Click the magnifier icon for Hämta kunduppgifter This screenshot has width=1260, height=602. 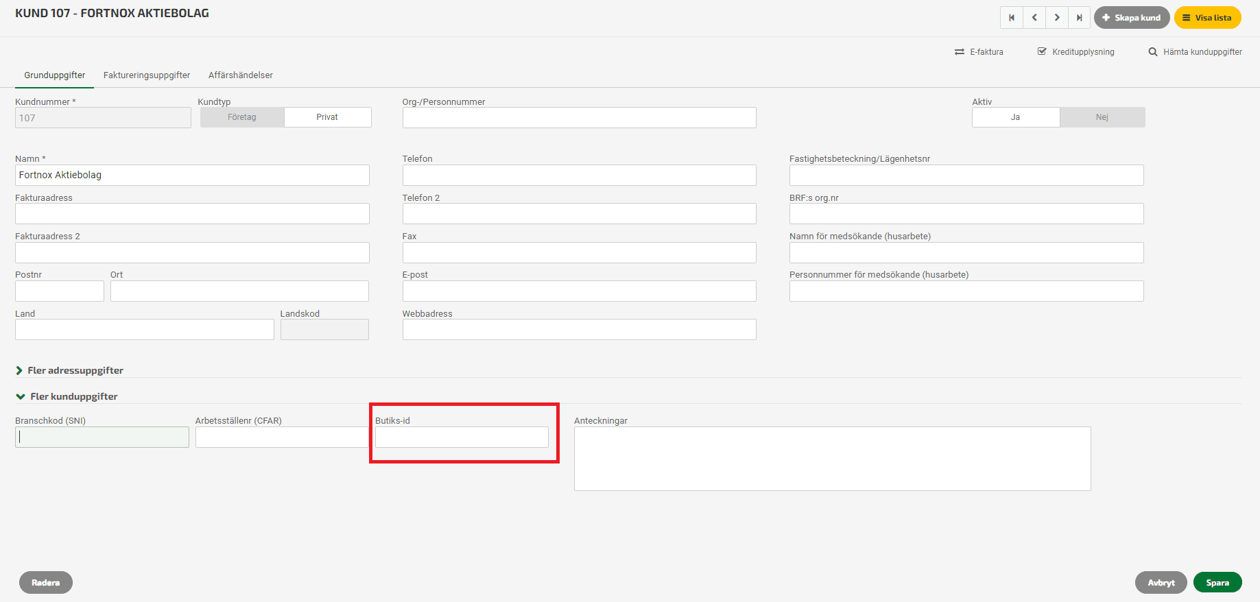pyautogui.click(x=1153, y=51)
